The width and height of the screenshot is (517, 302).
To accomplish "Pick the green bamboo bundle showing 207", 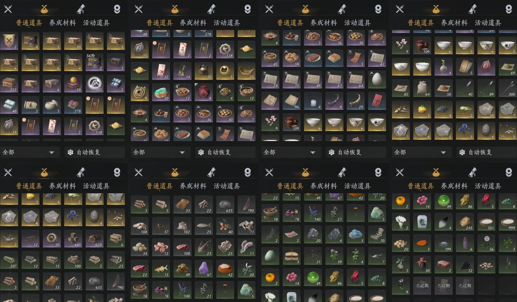I will tap(9, 260).
